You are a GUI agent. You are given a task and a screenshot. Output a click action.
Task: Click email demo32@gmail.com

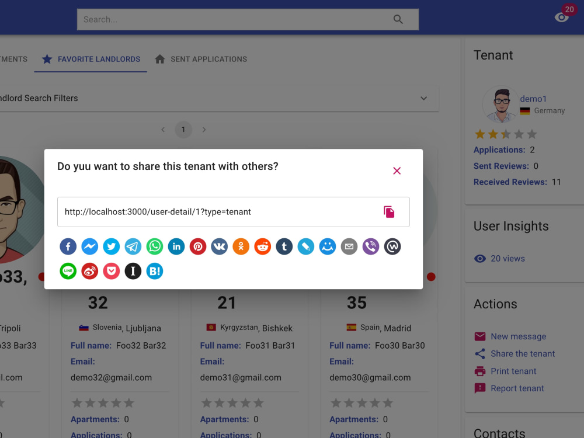click(x=112, y=377)
